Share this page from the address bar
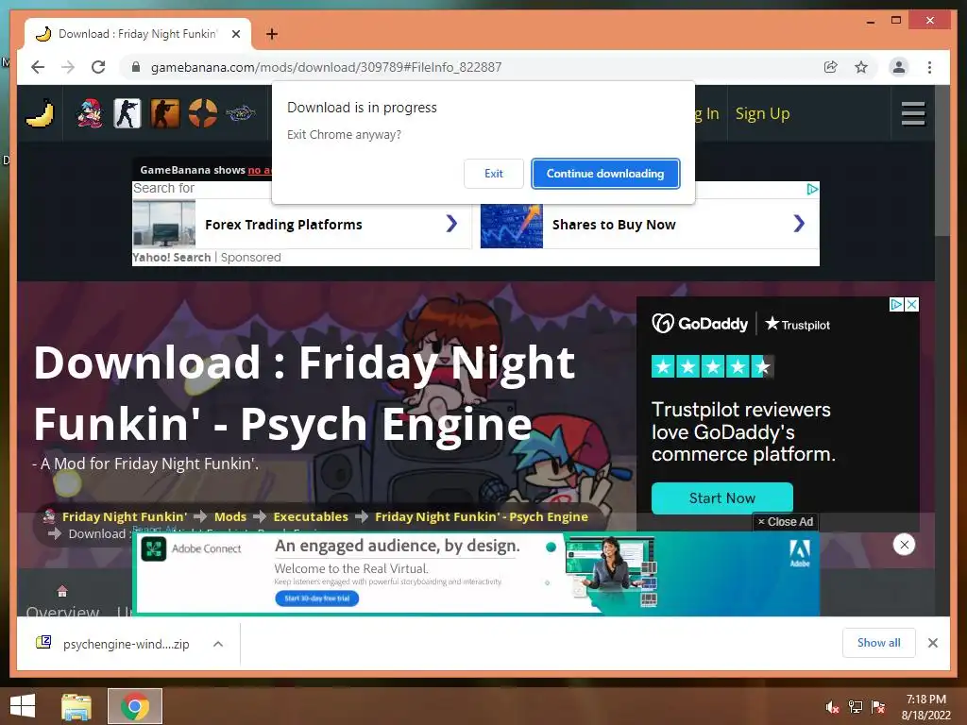 tap(831, 67)
